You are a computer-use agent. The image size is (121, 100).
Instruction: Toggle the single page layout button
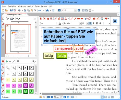[102, 97]
